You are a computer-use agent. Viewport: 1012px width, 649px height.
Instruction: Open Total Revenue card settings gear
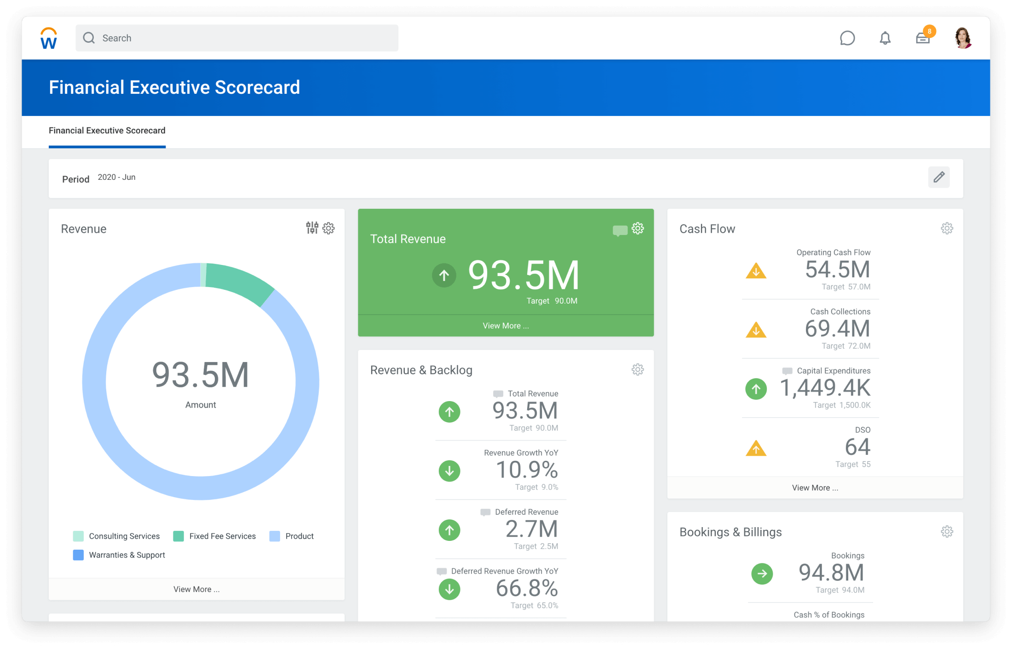click(638, 228)
